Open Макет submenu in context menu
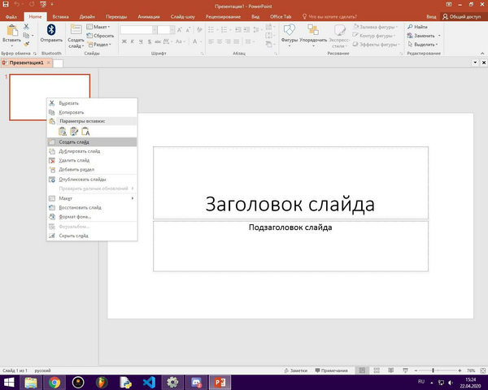 tap(92, 198)
